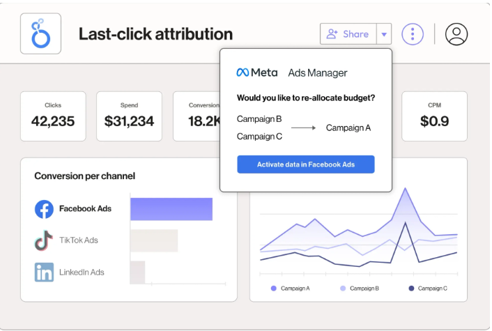Click the Campaign A peak on line chart

tap(405, 189)
